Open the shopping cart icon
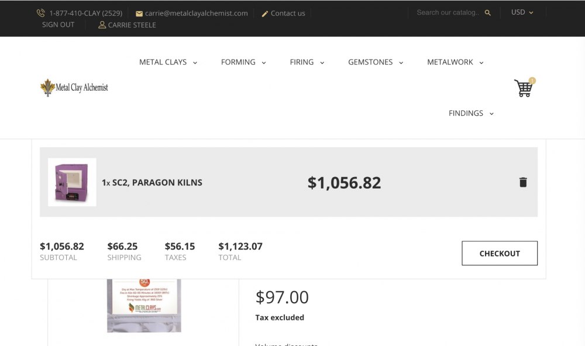The width and height of the screenshot is (585, 346). click(x=524, y=88)
